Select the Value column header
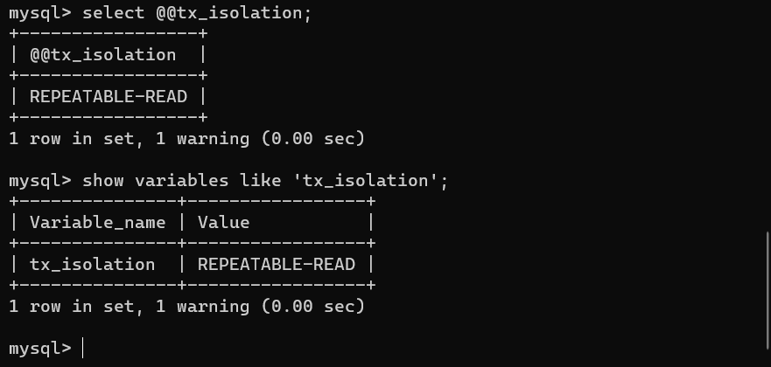 pyautogui.click(x=224, y=223)
